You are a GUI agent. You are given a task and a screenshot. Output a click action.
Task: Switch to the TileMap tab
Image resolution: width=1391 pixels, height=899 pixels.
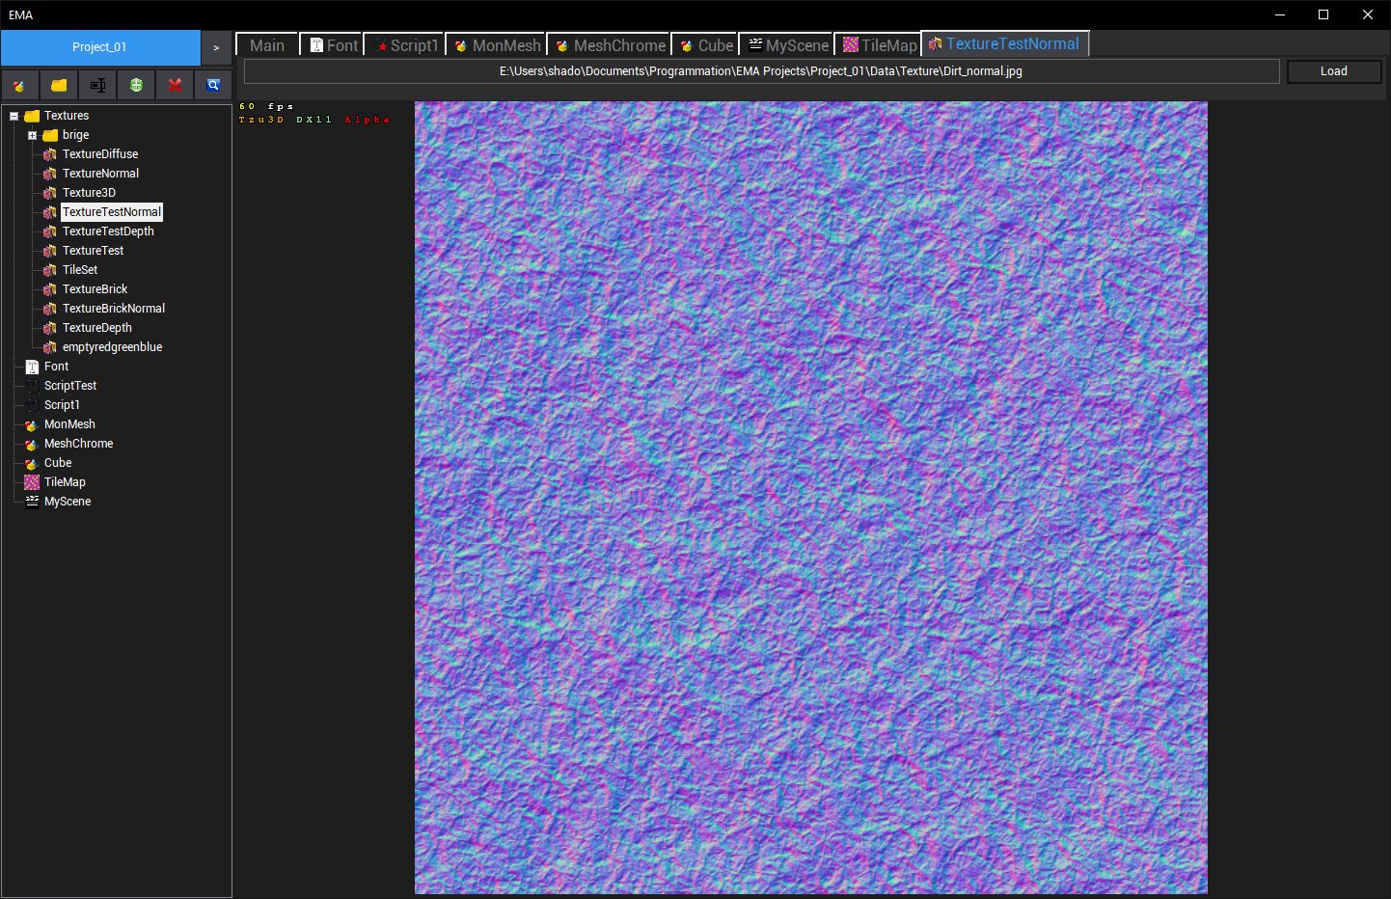(878, 45)
